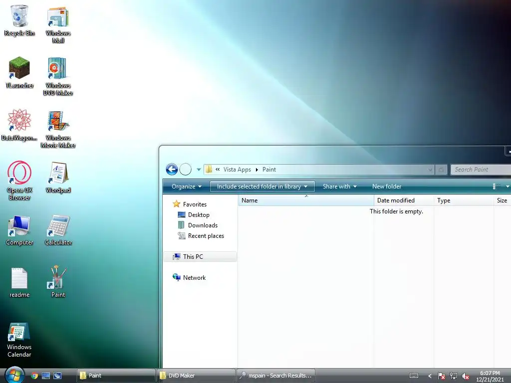This screenshot has width=511, height=383.
Task: Select the Windows Mail desktop shortcut
Action: (x=58, y=24)
